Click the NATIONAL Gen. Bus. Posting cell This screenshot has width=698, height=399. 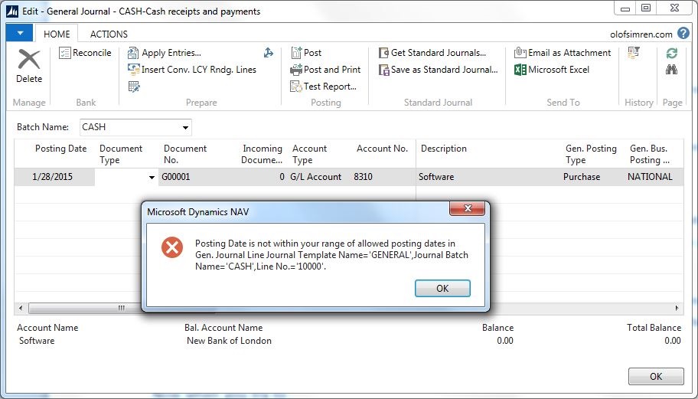pyautogui.click(x=654, y=177)
